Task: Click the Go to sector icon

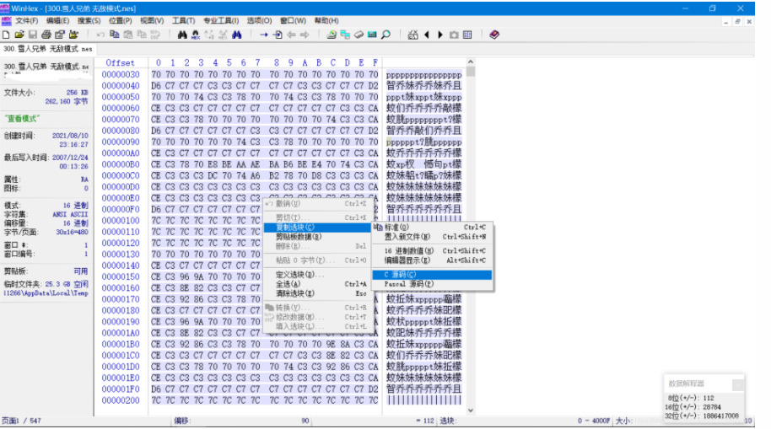Action: [x=278, y=35]
